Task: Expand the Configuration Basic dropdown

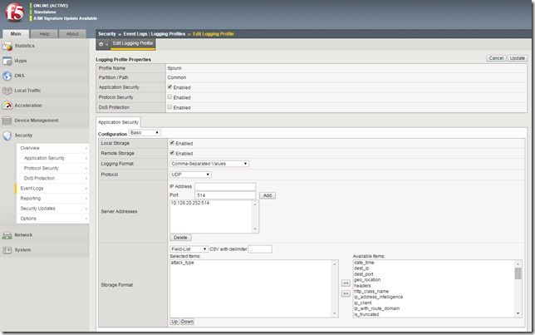Action: tap(145, 133)
